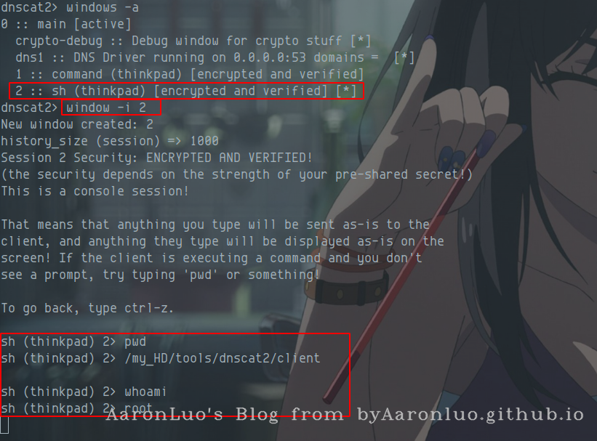Click the 'pwd' command in sh prompt

pyautogui.click(x=135, y=342)
